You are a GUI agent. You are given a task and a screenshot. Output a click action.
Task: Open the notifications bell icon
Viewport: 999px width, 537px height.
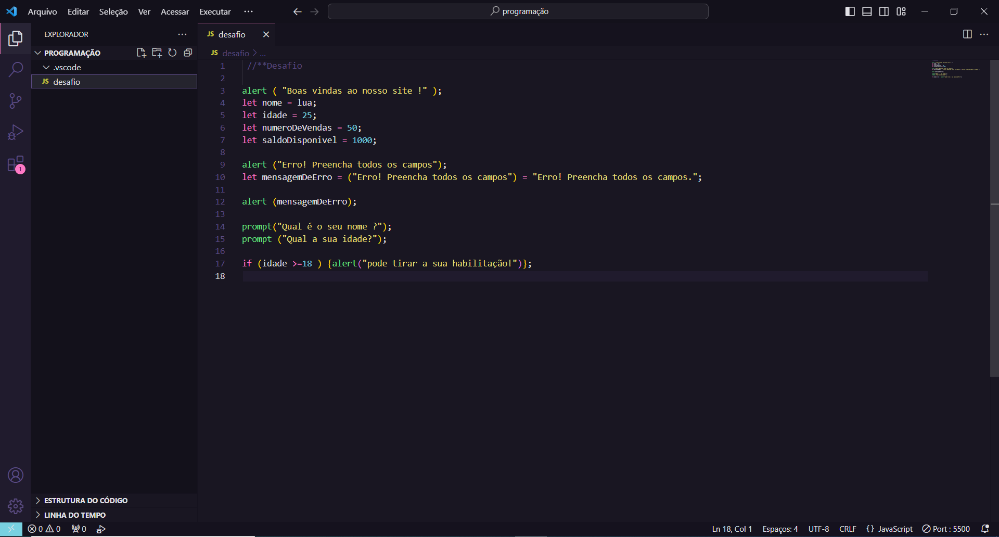(985, 529)
